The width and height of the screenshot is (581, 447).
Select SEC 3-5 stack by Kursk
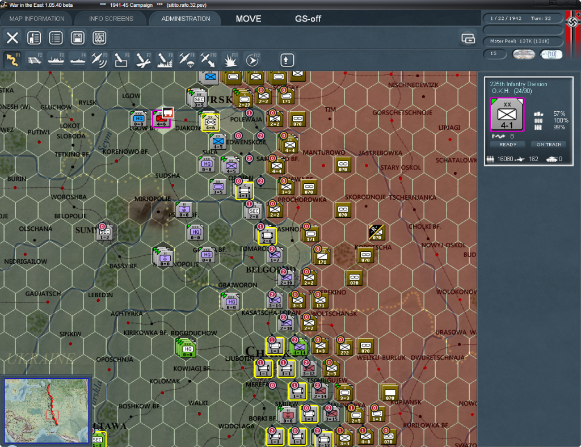(x=197, y=99)
